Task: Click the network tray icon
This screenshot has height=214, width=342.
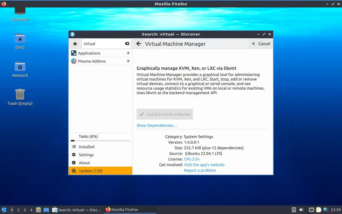Action: pyautogui.click(x=311, y=210)
